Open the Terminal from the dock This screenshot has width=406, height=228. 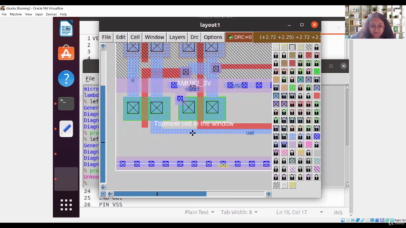coord(66,103)
